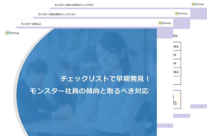Click the empty bottom row of table

point(177,80)
